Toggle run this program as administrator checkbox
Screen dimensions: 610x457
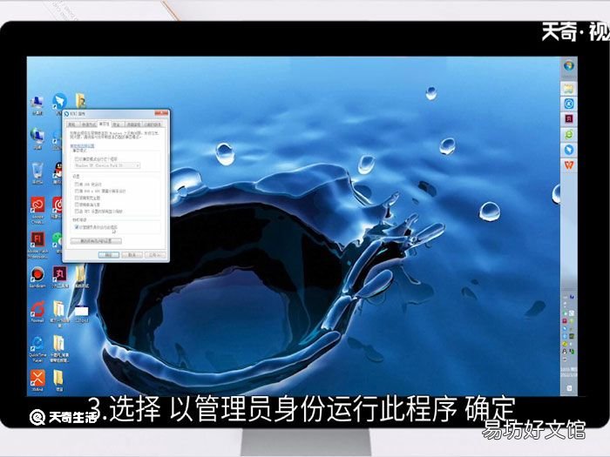click(x=77, y=227)
